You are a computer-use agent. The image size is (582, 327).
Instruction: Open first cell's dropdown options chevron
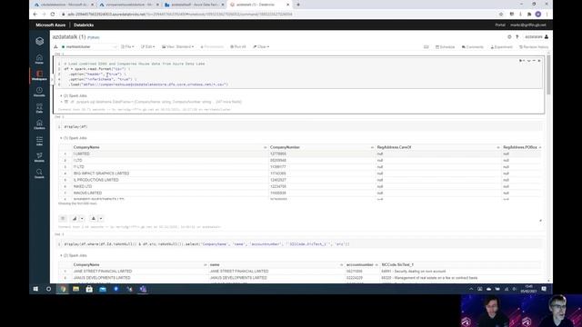[529, 61]
